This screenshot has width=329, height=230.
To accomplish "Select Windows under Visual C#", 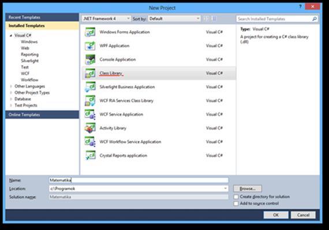I will tap(29, 42).
